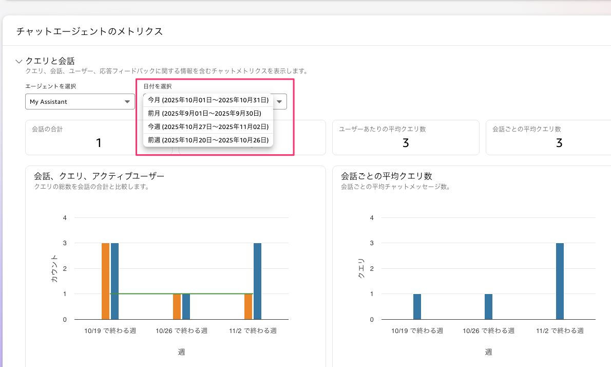Click the 会話ごとの平均クエリ数 metric card
Viewport: 611px width, 367px height.
pos(548,137)
